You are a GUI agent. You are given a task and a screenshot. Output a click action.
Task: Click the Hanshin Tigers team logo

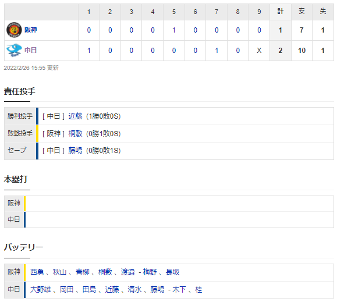14,30
